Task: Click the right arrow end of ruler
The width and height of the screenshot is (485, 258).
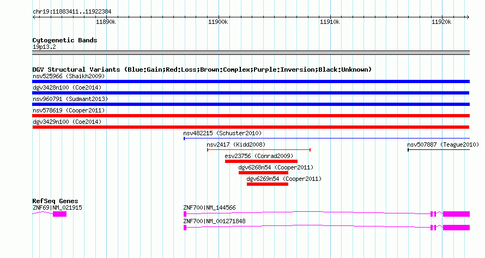Action: pos(468,17)
